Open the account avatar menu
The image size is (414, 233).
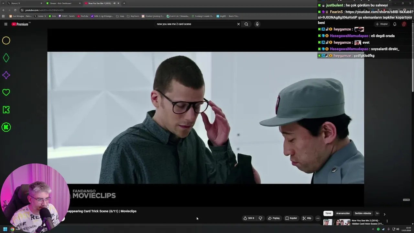click(x=404, y=24)
